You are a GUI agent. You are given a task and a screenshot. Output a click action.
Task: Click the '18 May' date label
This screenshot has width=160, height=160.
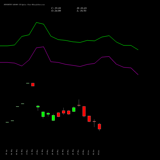(x=42, y=152)
